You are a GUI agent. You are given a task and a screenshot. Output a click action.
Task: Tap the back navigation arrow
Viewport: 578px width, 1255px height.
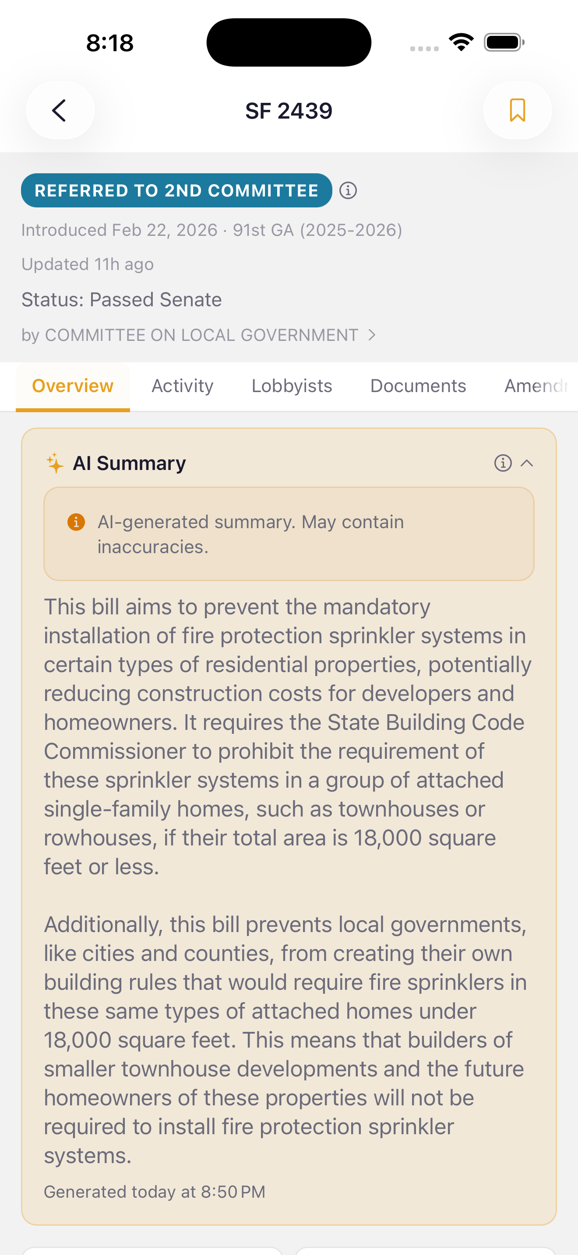click(x=60, y=111)
